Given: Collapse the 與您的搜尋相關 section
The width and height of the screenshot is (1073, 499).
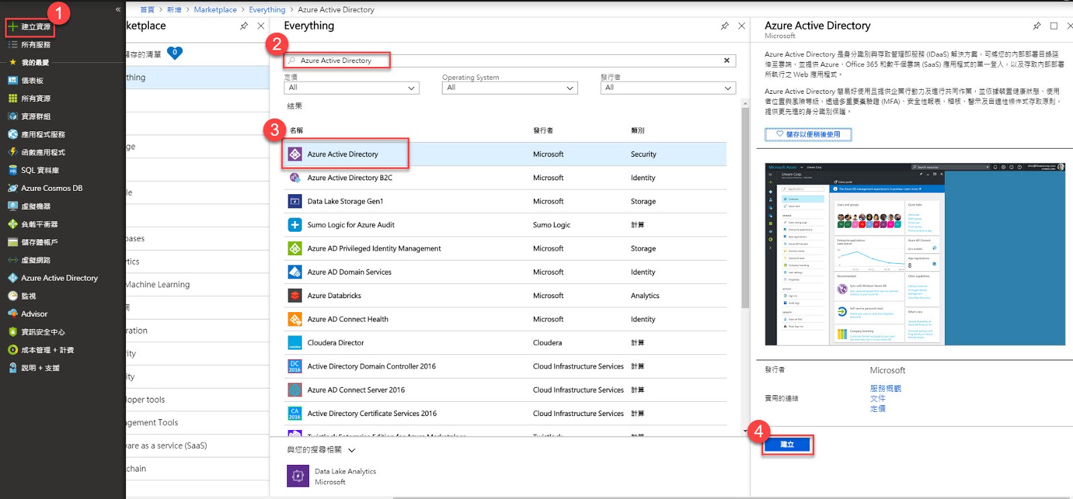Looking at the screenshot, I should tap(352, 450).
